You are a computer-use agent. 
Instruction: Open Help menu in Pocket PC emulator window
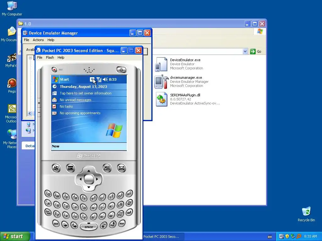pyautogui.click(x=61, y=57)
